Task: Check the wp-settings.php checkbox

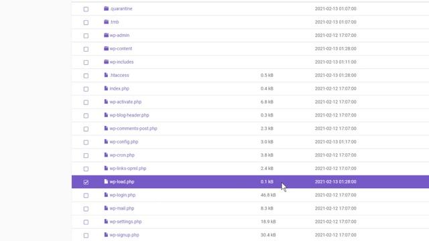Action: click(x=86, y=222)
